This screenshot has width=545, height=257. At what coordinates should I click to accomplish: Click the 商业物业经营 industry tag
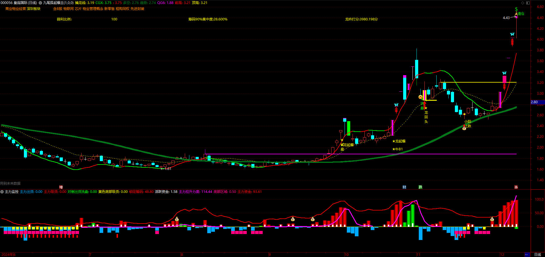(16, 9)
